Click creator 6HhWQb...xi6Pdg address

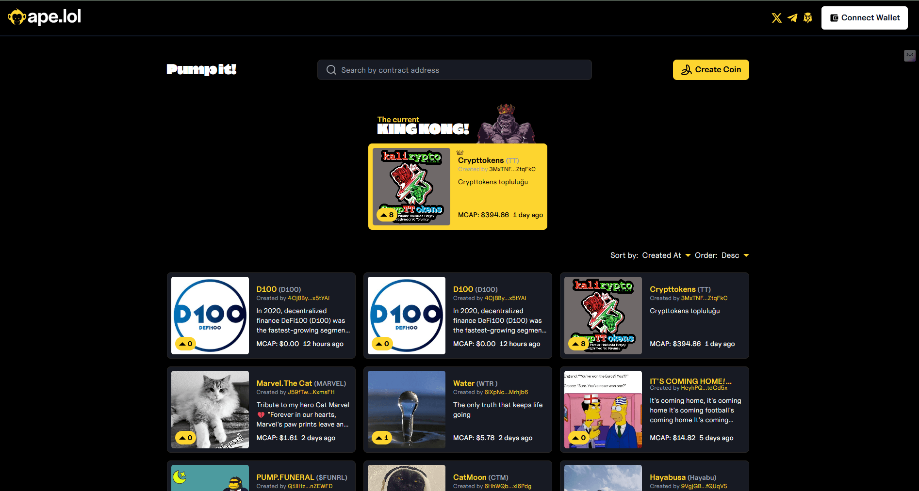tap(508, 486)
